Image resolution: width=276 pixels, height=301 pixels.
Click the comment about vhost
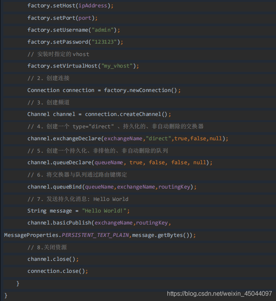[58, 54]
